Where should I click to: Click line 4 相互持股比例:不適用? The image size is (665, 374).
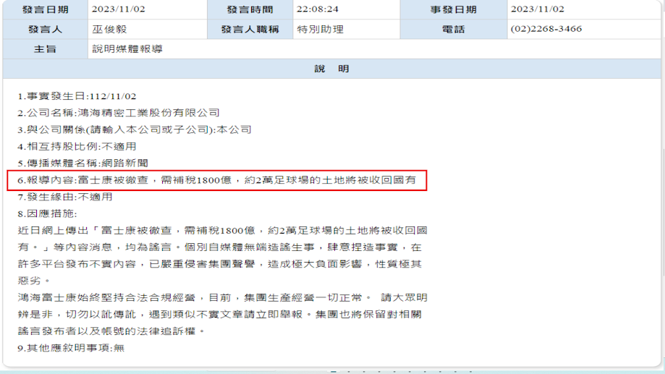[x=77, y=146]
